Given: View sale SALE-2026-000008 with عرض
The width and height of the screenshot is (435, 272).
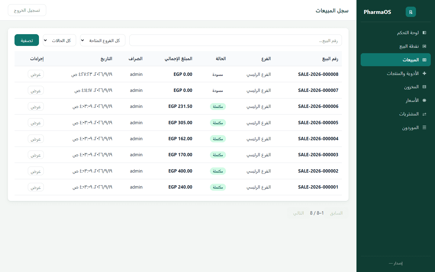Looking at the screenshot, I should [36, 74].
